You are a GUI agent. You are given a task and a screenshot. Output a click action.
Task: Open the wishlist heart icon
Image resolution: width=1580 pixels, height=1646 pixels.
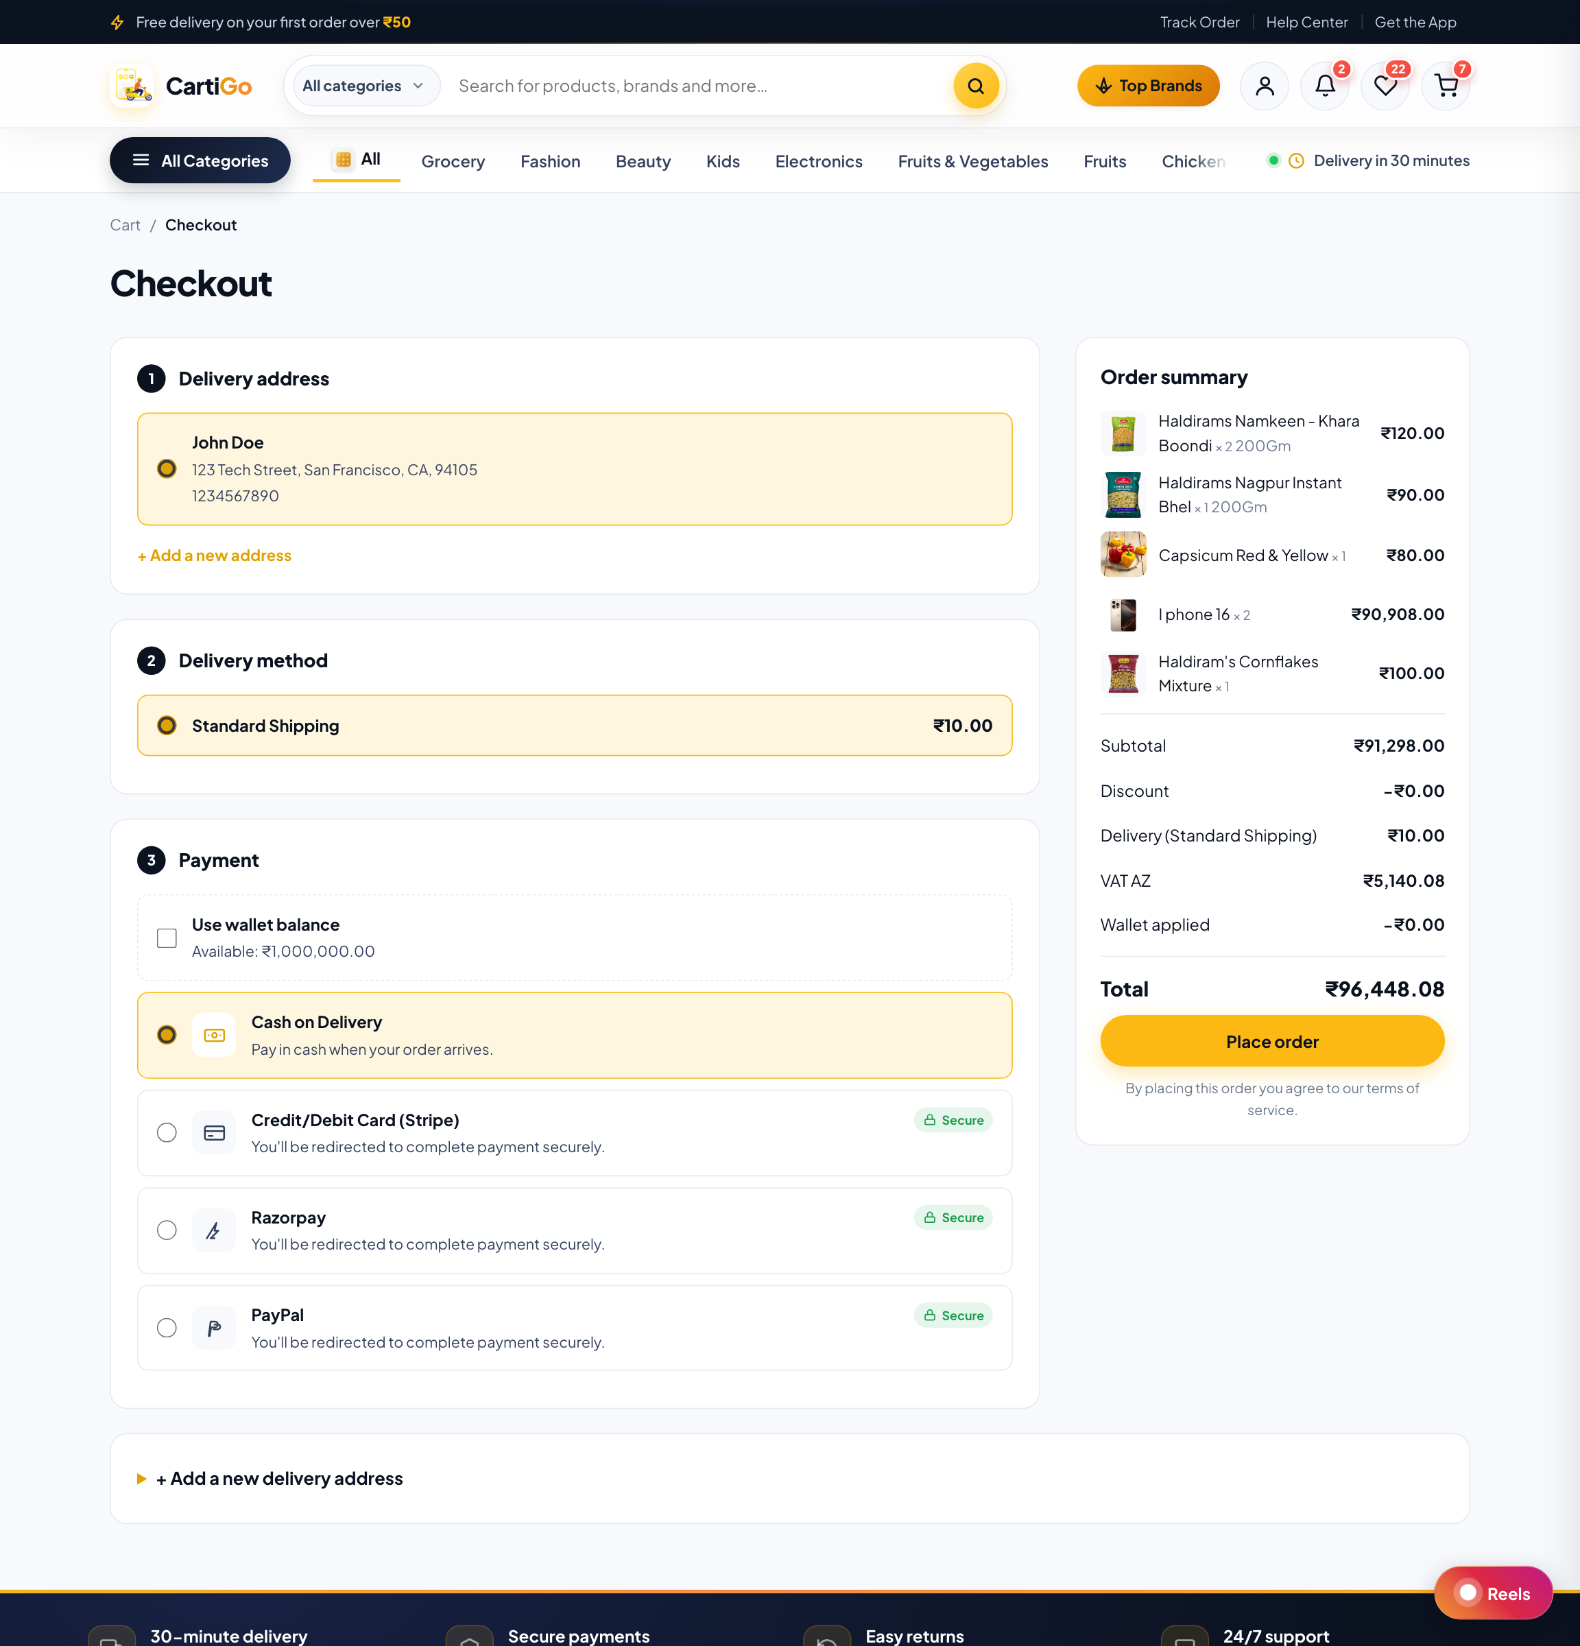[1385, 86]
